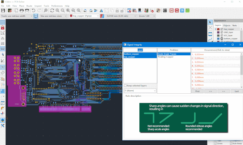Toggle visibility of GND_layer
This screenshot has width=243, height=145.
pos(222,32)
